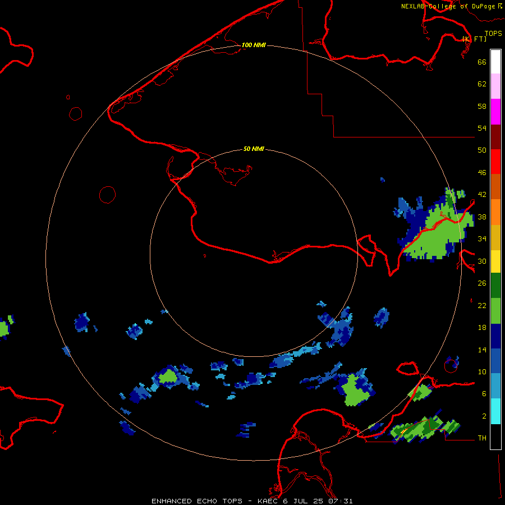The image size is (505, 505).
Task: Click the Enhanced Echo Tops KAEC caption
Action: pos(252,501)
